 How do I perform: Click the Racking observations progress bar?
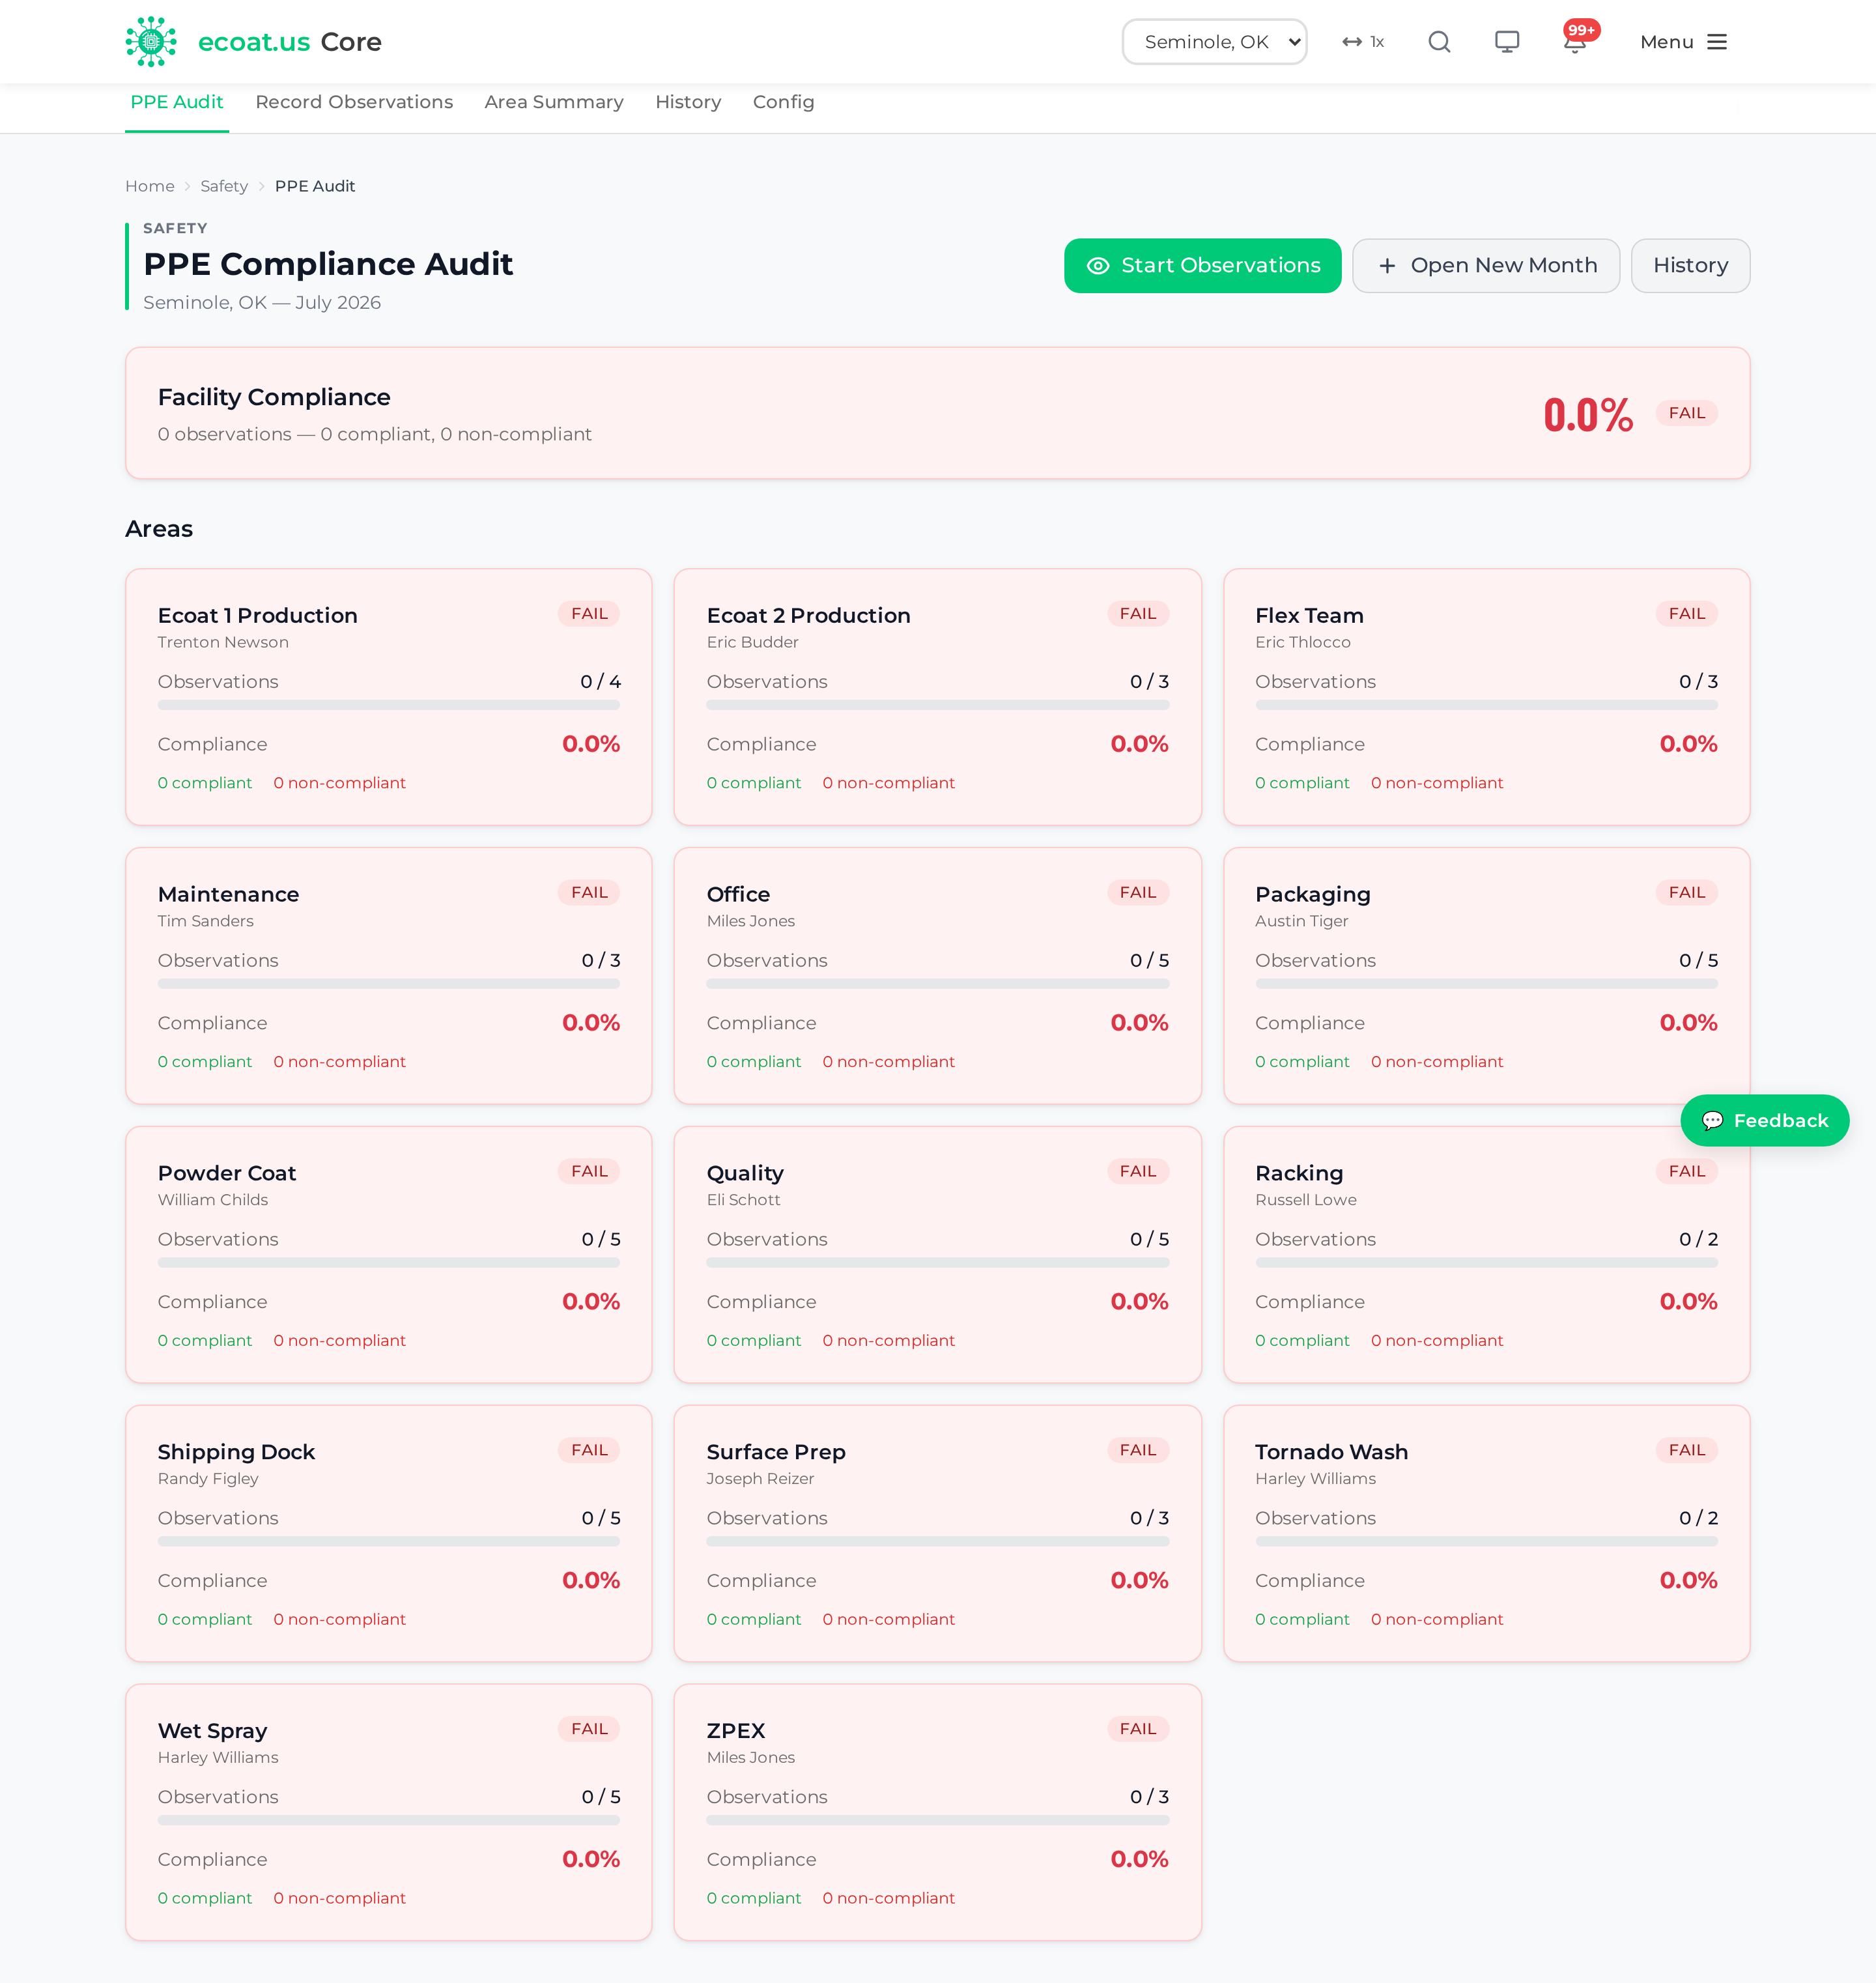click(x=1486, y=1263)
